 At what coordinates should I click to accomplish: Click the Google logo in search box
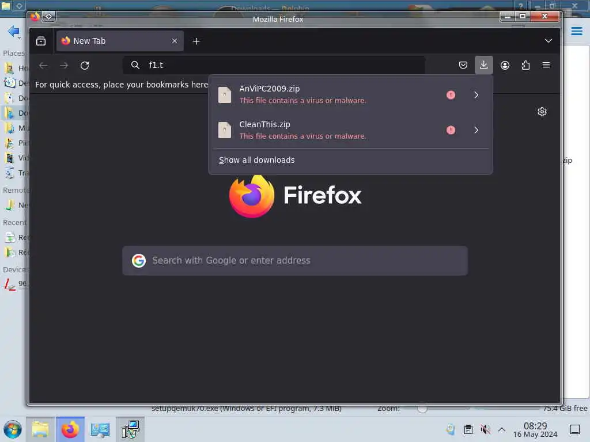click(139, 261)
